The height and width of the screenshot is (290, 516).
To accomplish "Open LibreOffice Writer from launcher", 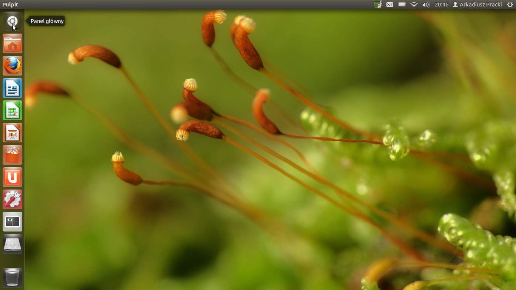I will click(12, 88).
